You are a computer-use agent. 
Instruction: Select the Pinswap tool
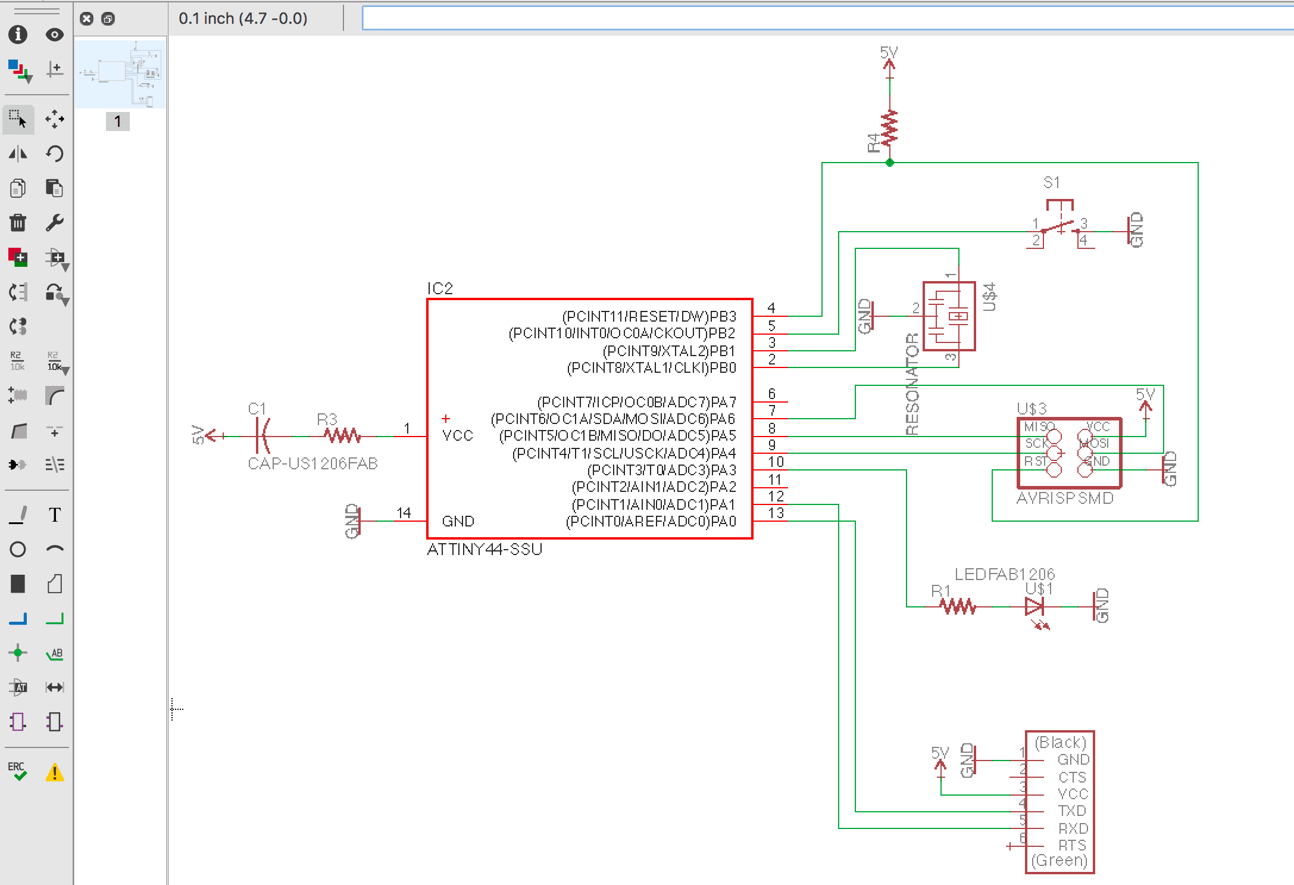[x=18, y=292]
